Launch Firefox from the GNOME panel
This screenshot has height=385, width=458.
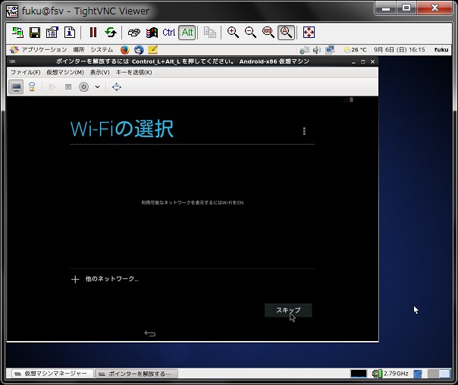[x=124, y=50]
